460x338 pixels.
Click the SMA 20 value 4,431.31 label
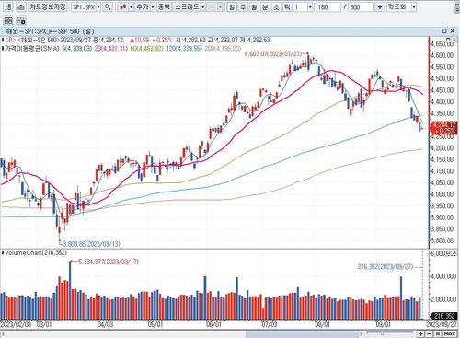click(x=111, y=49)
